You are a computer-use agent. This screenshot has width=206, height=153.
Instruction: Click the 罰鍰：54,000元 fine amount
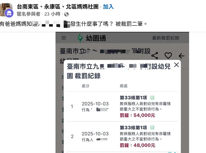coord(137,115)
